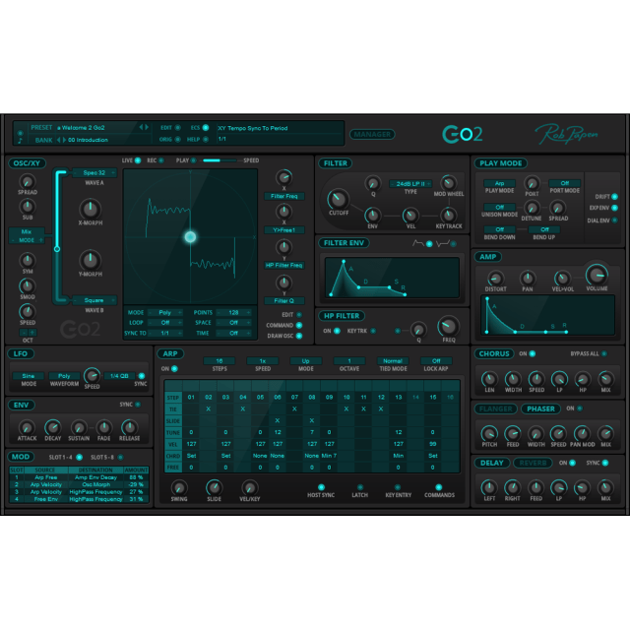Enable REC for XY pad
The image size is (630, 630).
[161, 160]
